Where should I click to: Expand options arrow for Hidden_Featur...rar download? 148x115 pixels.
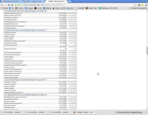click(x=95, y=112)
